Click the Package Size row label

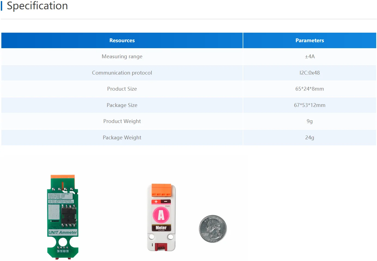tap(122, 105)
